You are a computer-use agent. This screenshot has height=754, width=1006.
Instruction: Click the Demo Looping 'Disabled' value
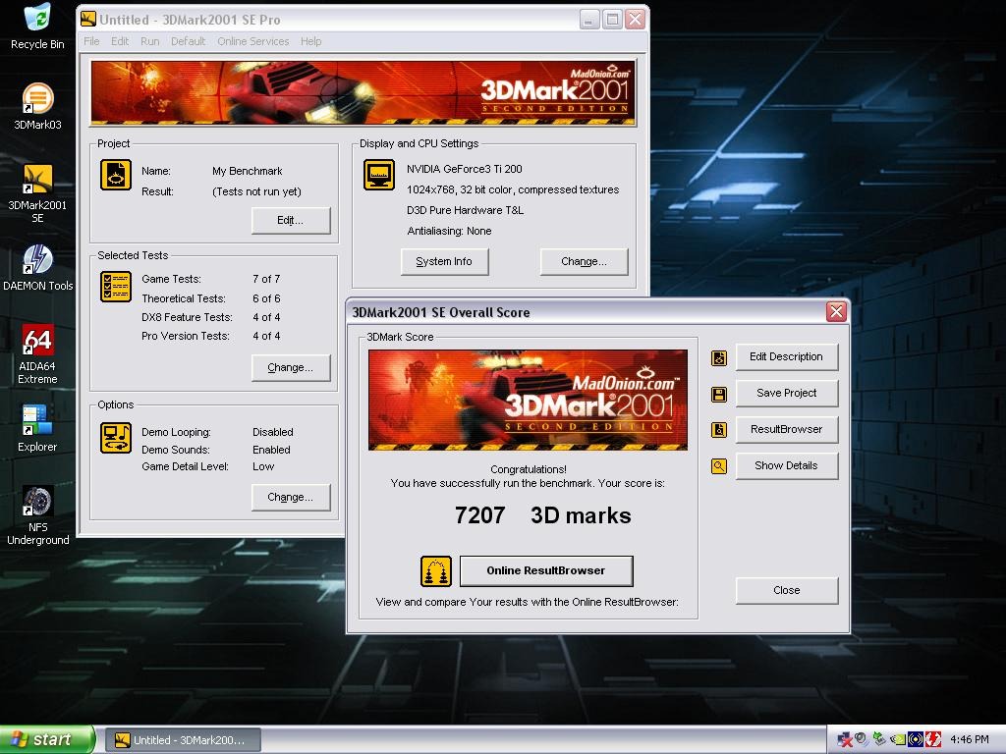point(273,432)
